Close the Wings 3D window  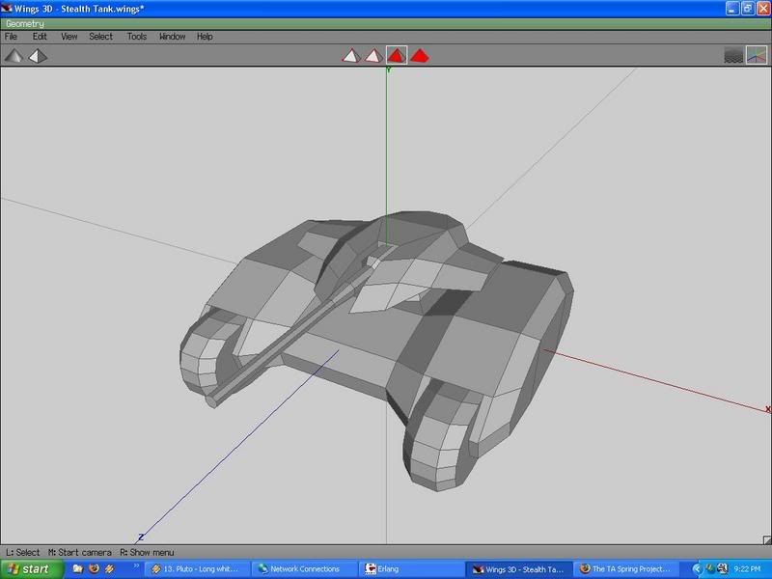point(763,9)
